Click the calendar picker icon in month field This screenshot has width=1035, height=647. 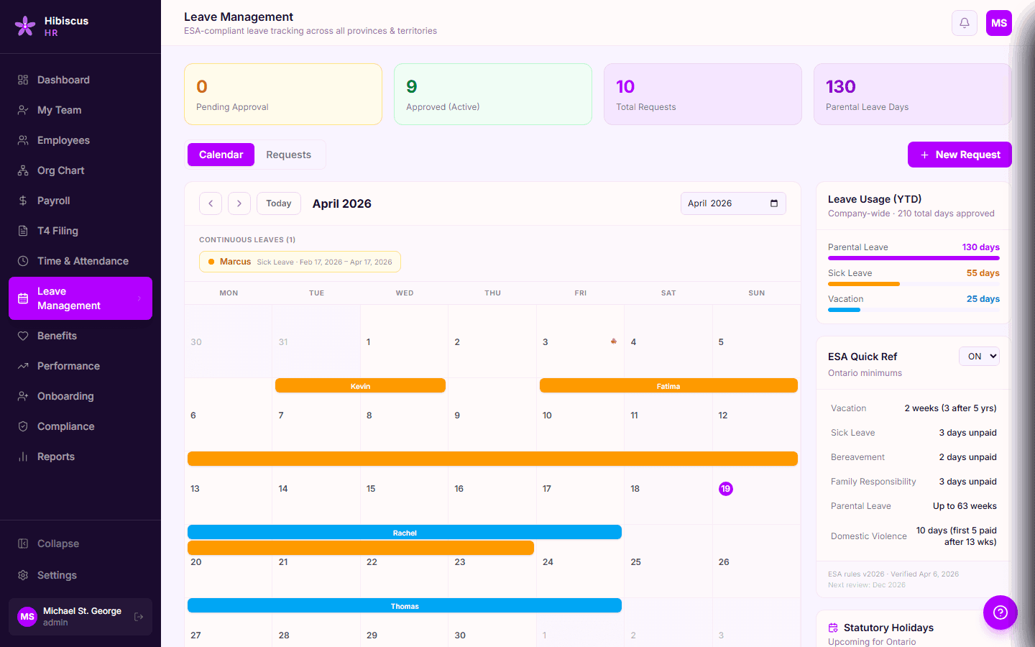[774, 203]
